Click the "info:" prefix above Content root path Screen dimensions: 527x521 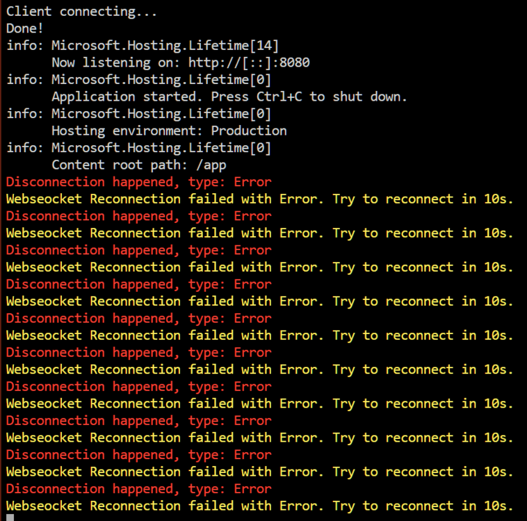[25, 148]
